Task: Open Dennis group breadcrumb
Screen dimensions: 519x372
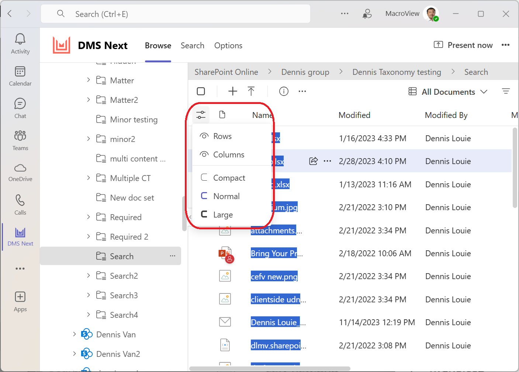Action: [x=305, y=72]
